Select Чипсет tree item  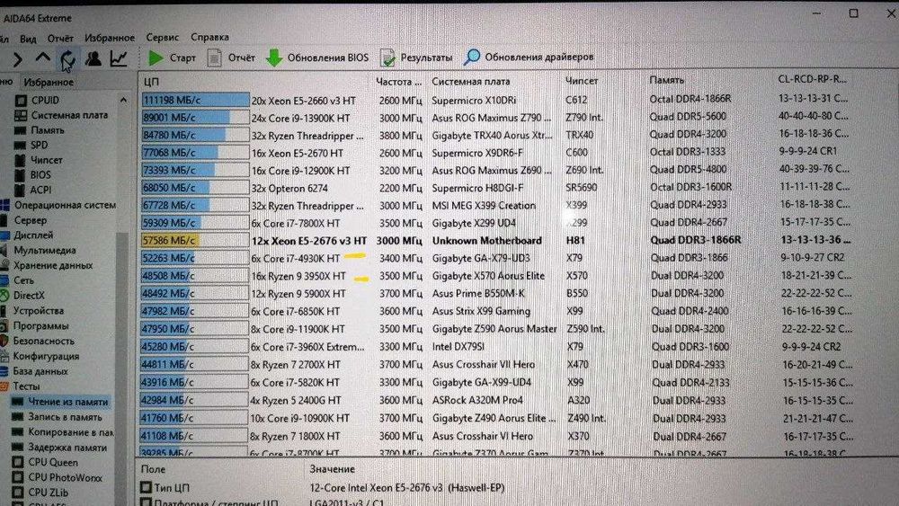point(39,160)
